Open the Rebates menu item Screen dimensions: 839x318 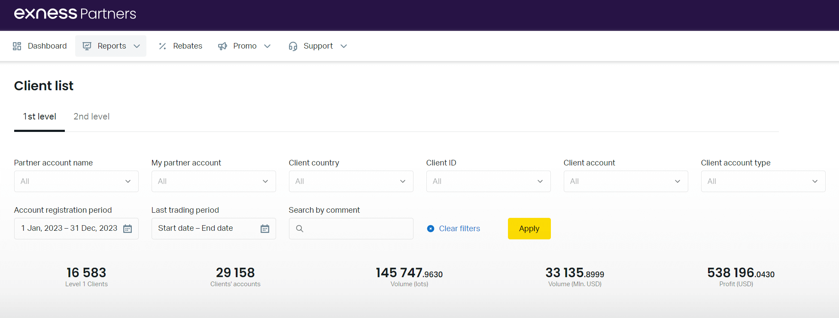click(180, 46)
